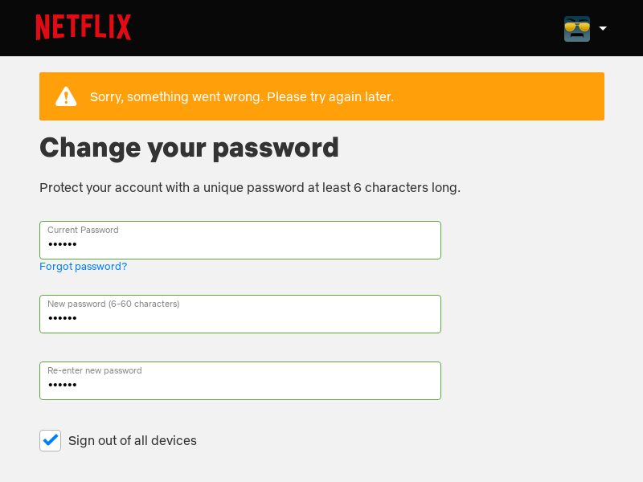Viewport: 643px width, 482px height.
Task: Click the masked dots in Current Password
Action: pyautogui.click(x=63, y=245)
